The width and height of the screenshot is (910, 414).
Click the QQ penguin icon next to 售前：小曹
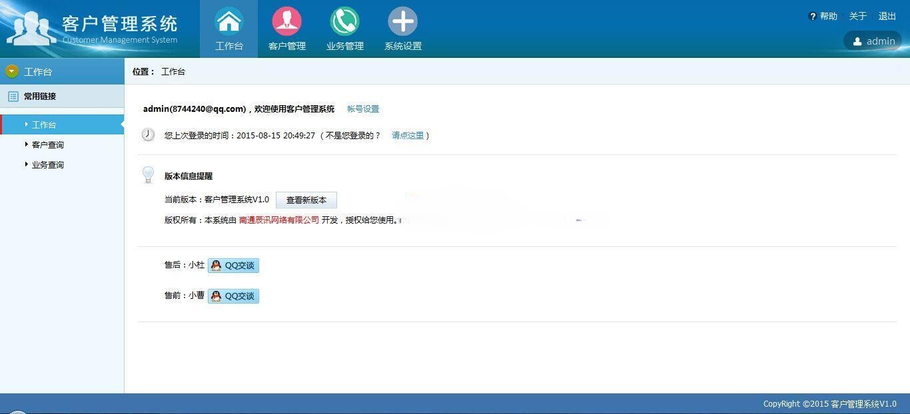(x=216, y=296)
